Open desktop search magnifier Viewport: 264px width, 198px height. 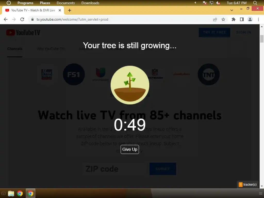point(255,3)
